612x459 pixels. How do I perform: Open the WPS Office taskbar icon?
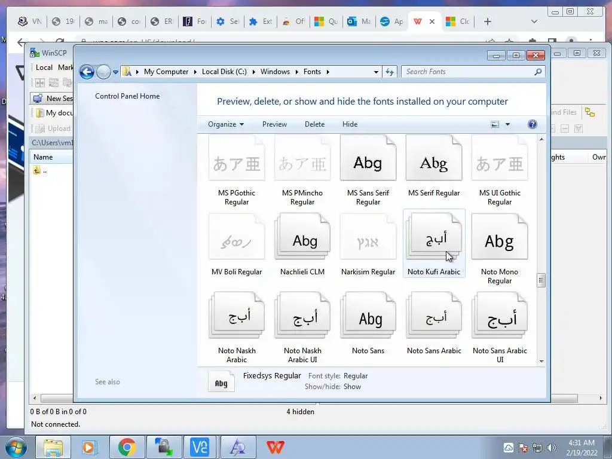[275, 447]
